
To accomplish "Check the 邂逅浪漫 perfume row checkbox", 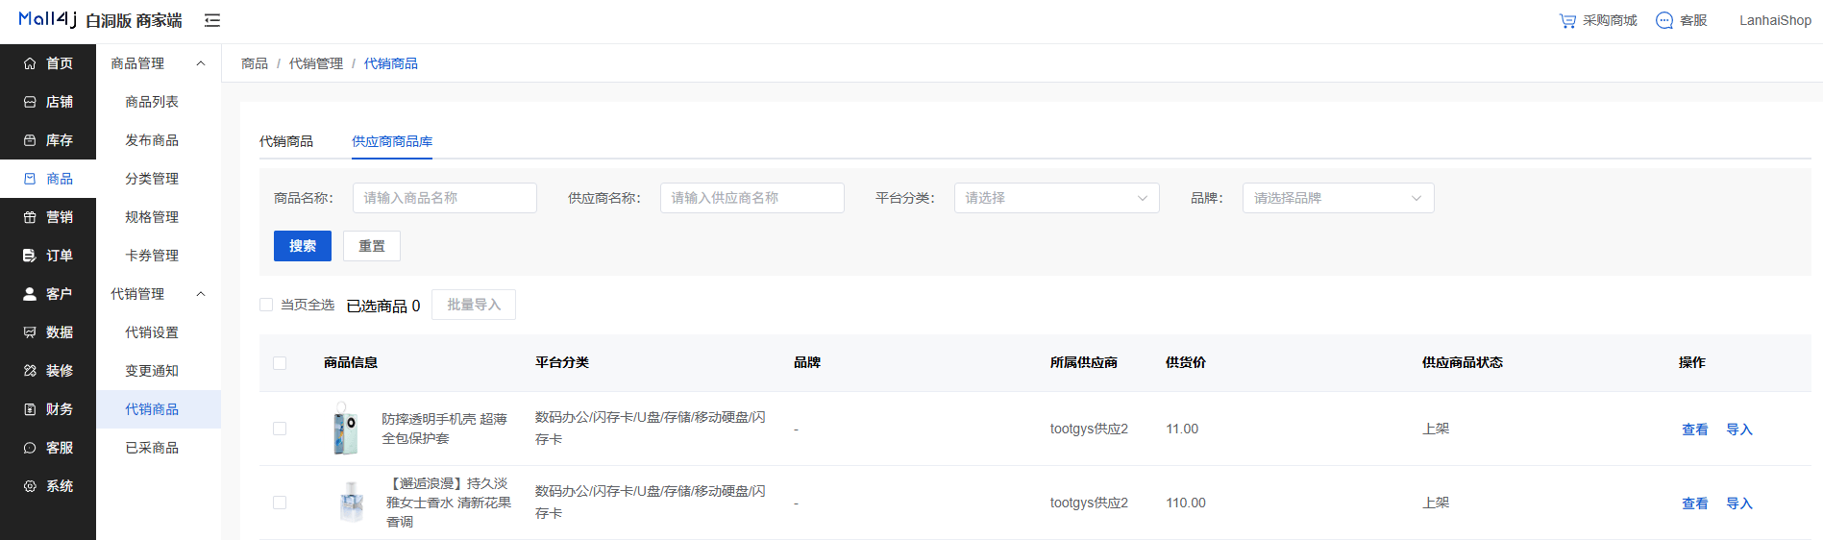I will (280, 503).
